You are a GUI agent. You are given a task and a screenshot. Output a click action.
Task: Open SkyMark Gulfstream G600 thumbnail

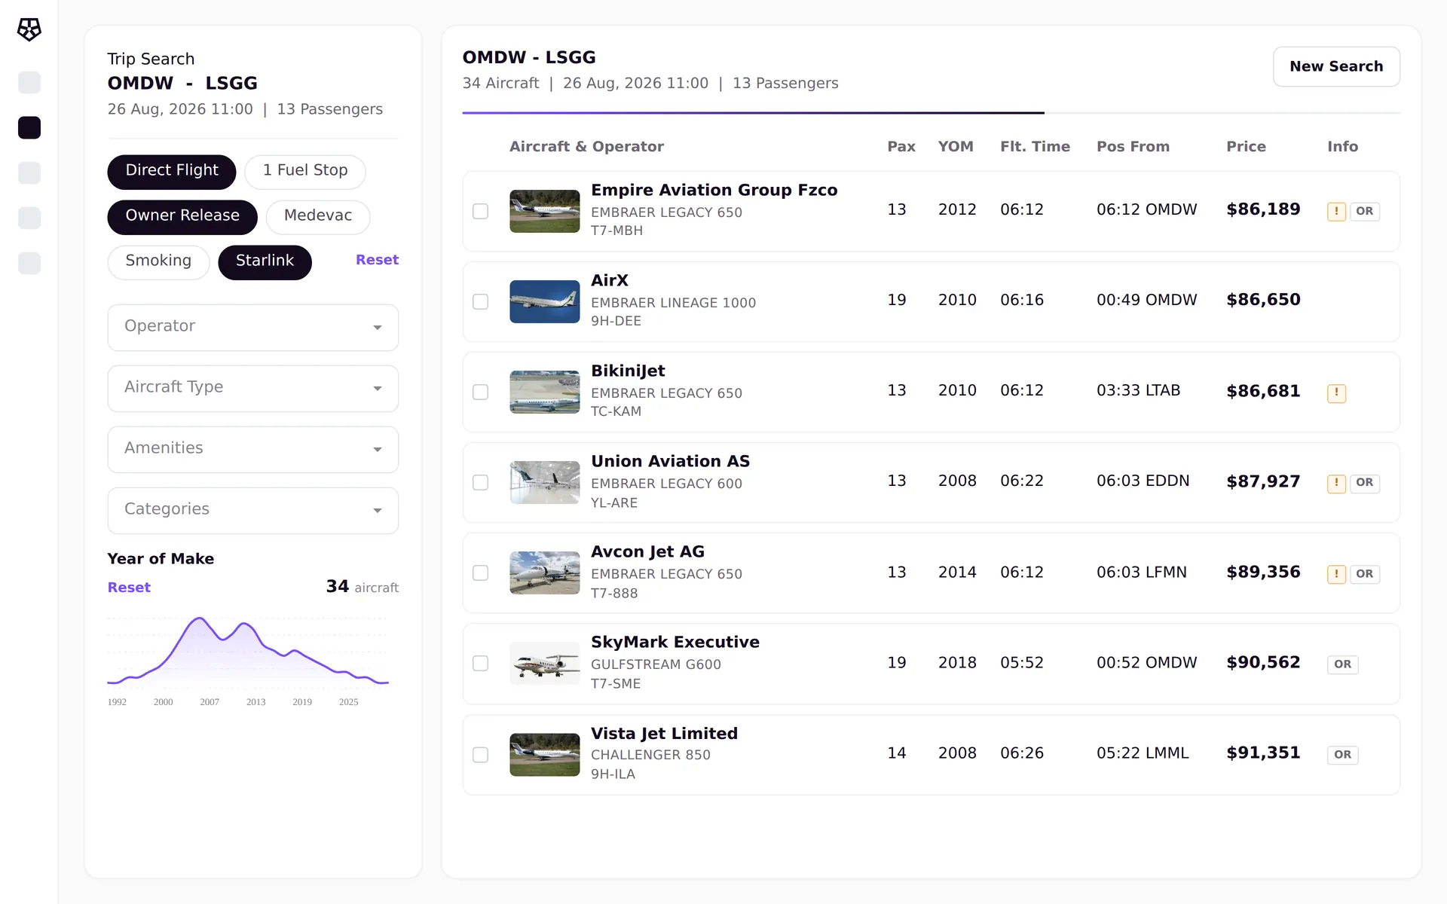point(544,663)
